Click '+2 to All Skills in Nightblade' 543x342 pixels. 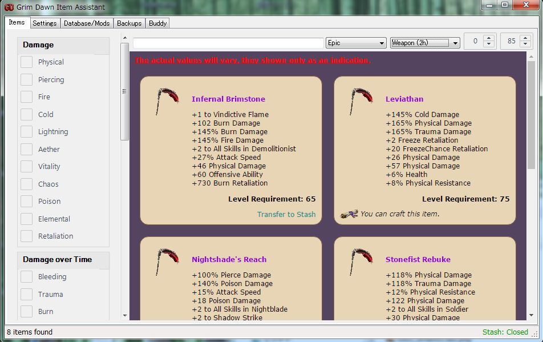pos(240,309)
